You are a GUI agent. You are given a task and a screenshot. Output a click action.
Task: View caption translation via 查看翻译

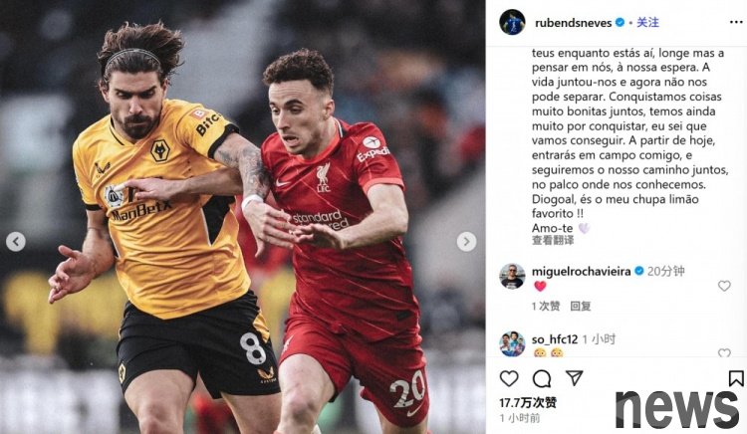[x=553, y=240]
